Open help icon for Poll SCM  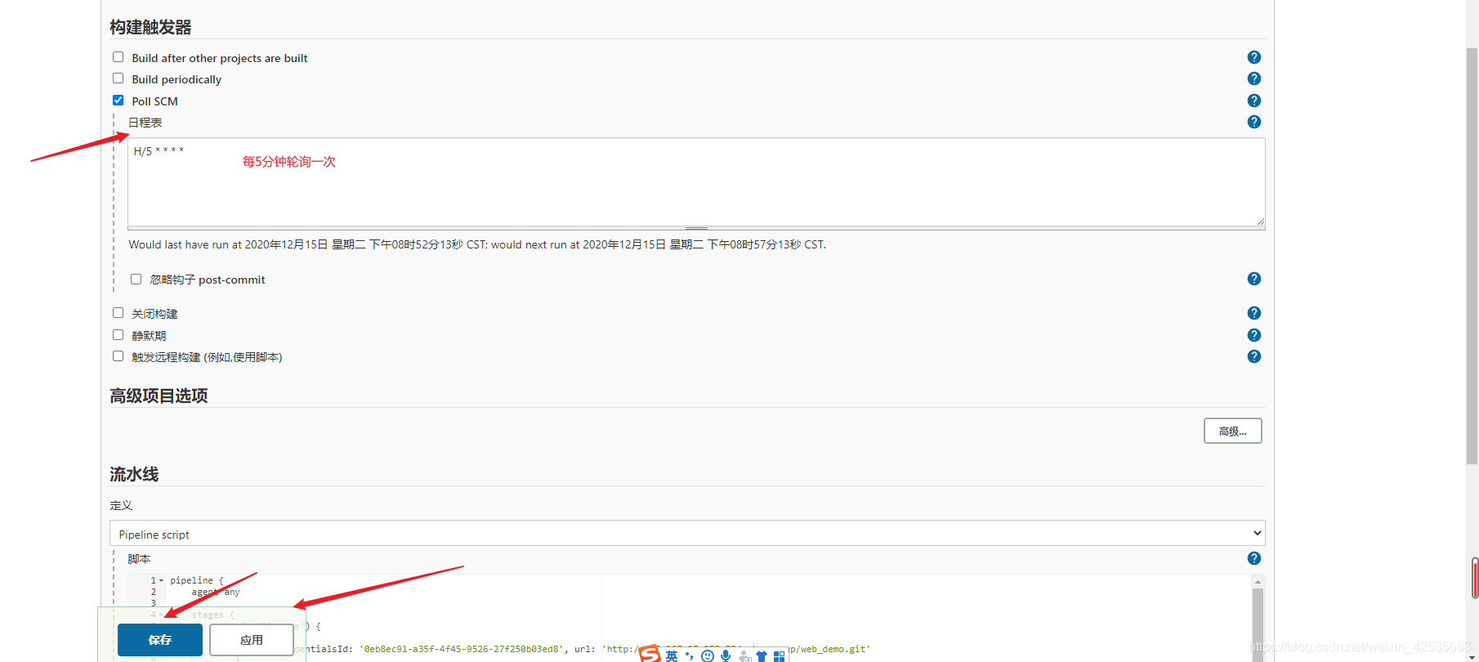pyautogui.click(x=1254, y=101)
